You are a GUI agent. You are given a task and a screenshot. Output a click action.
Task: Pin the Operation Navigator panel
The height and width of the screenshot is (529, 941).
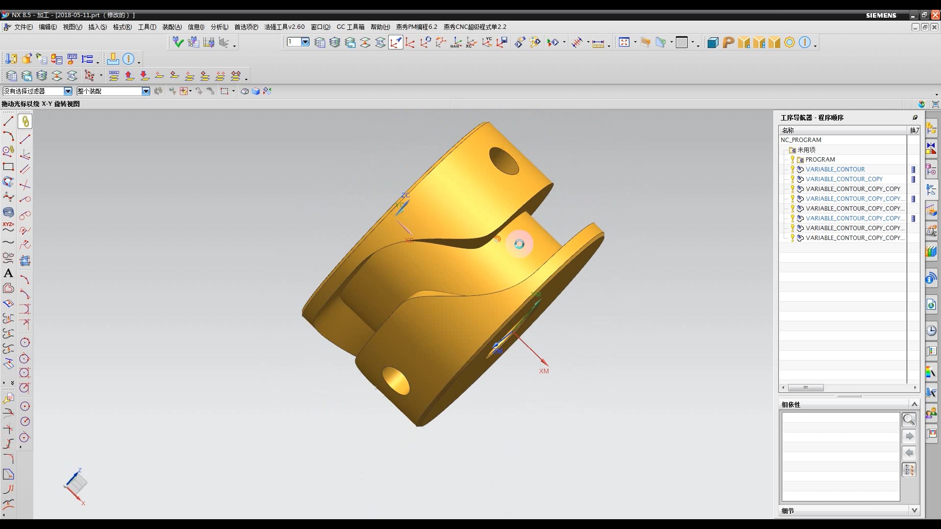point(915,118)
